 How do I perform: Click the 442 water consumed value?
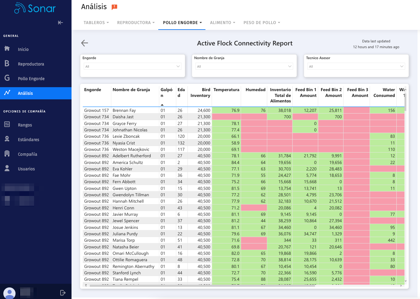pyautogui.click(x=391, y=240)
